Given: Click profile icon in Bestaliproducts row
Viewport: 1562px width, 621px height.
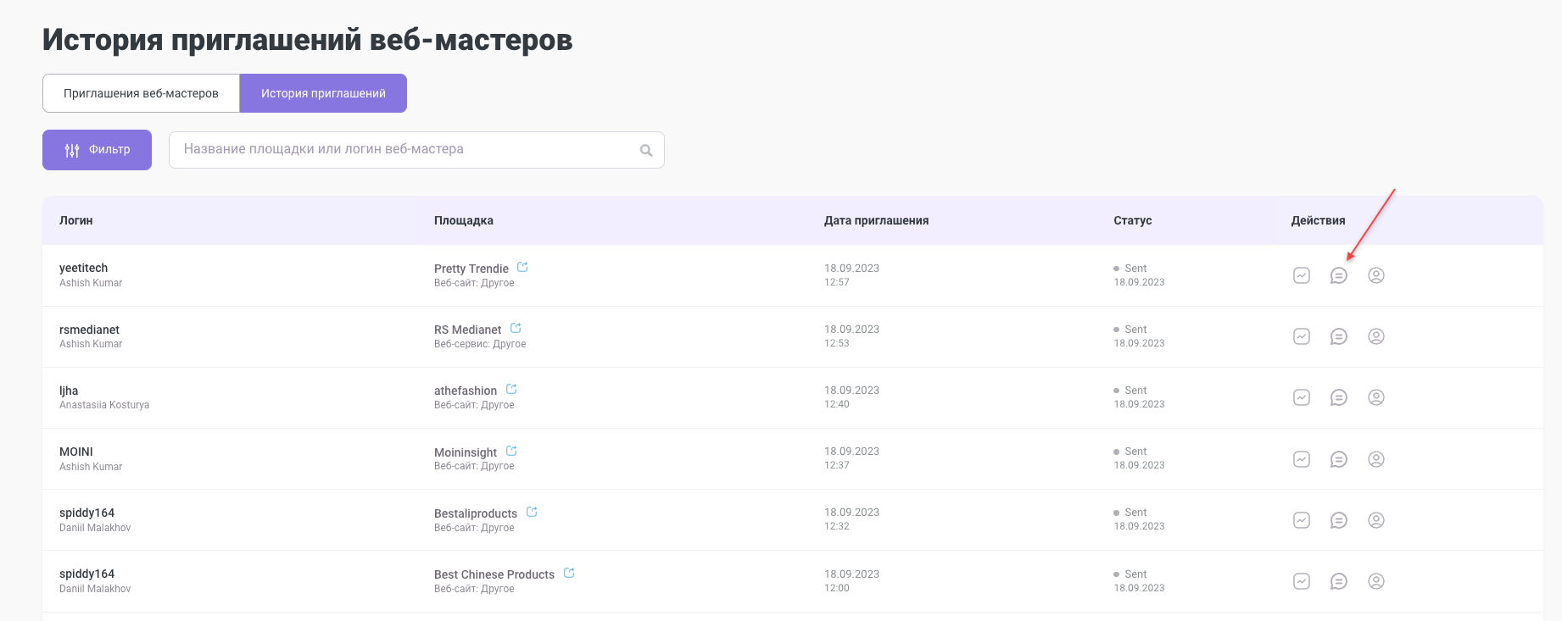Looking at the screenshot, I should [1375, 520].
